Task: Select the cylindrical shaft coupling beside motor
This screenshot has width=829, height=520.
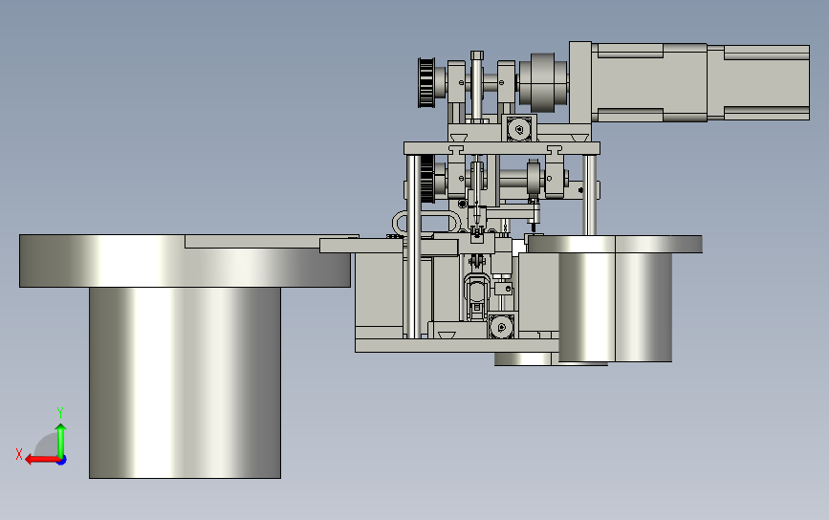Action: 543,82
